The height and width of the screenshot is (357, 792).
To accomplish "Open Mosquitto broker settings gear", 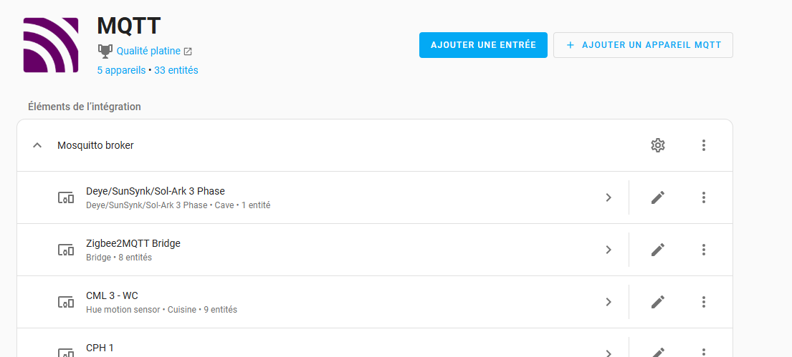I will point(657,145).
